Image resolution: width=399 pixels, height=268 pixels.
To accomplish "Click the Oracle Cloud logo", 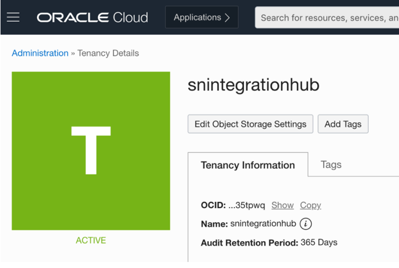I will [x=92, y=17].
